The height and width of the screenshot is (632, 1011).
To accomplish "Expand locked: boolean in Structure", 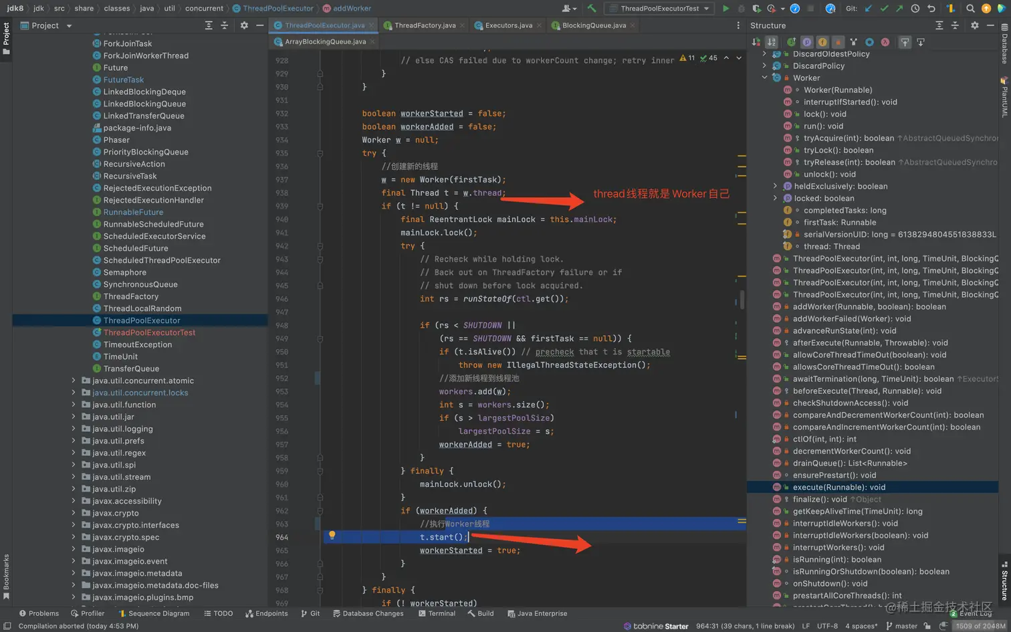I will coord(775,198).
